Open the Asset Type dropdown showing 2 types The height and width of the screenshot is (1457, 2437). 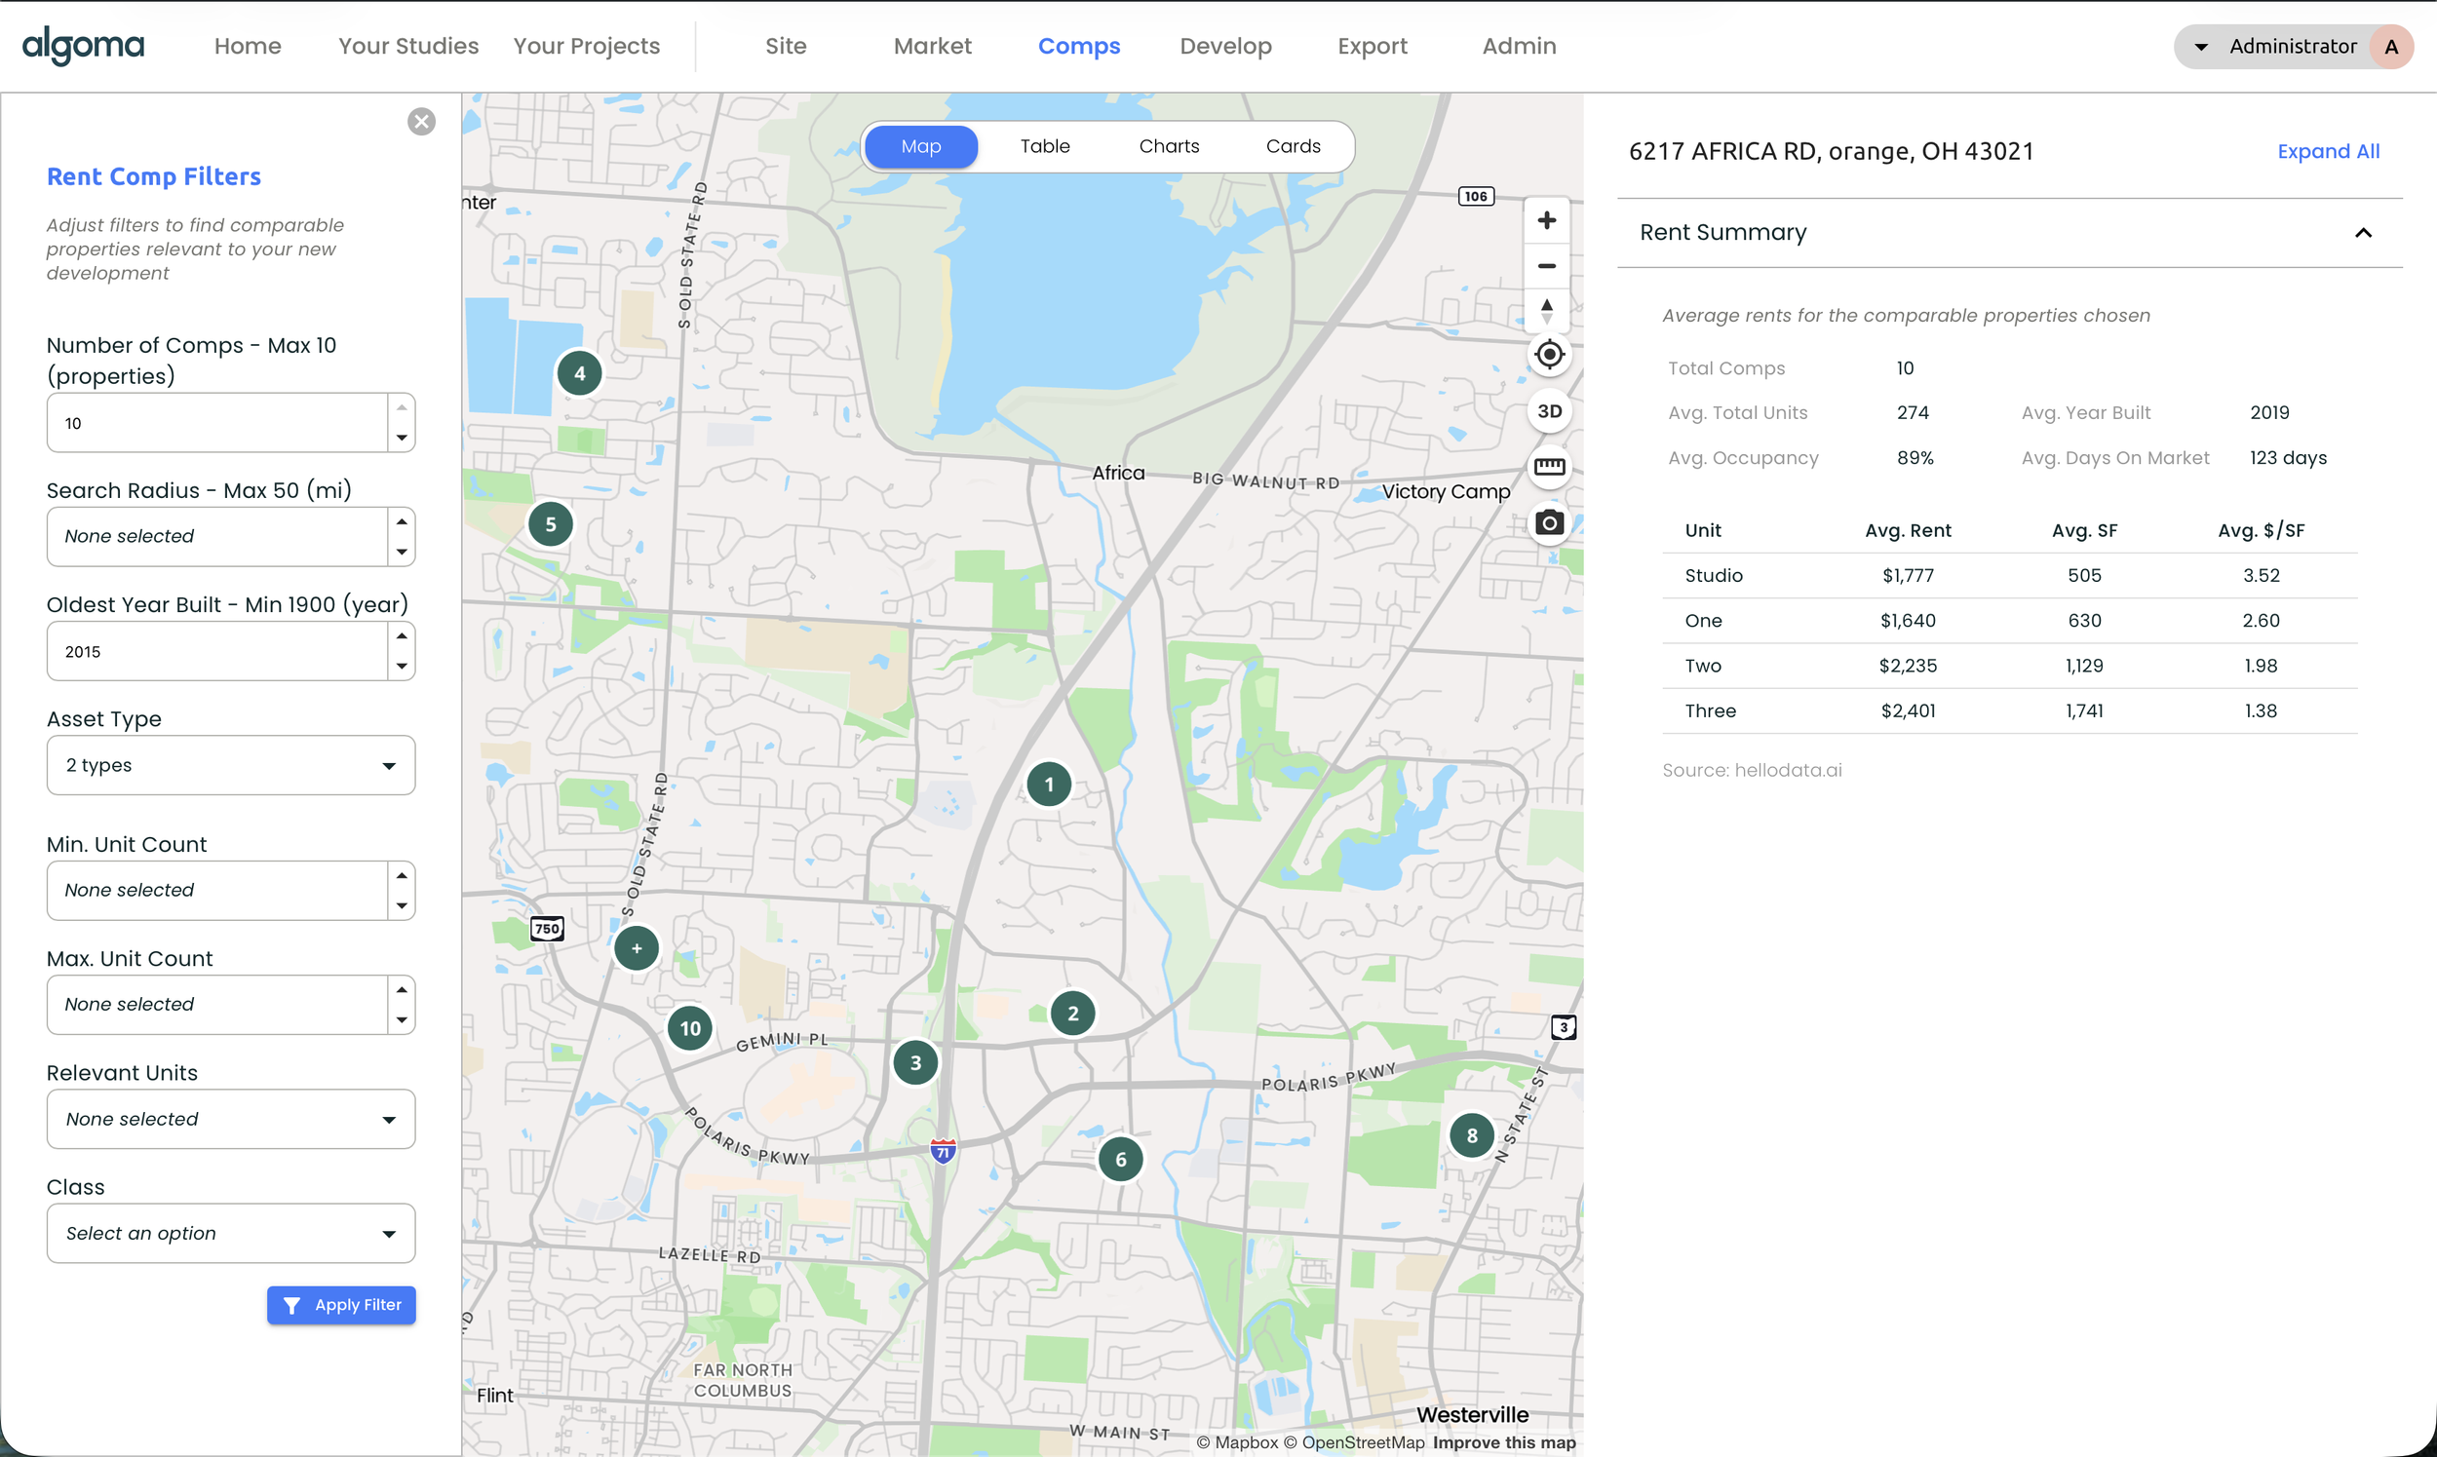point(231,765)
